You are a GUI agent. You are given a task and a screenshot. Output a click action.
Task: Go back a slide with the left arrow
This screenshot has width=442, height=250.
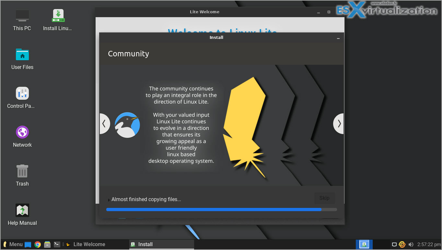click(x=104, y=123)
